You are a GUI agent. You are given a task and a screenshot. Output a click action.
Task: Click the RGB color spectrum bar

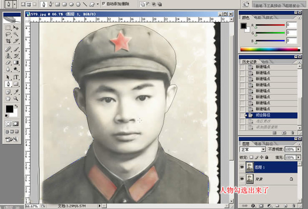coord(268,49)
